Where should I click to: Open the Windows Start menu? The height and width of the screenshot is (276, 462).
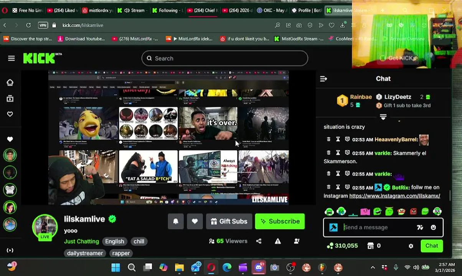point(115,268)
